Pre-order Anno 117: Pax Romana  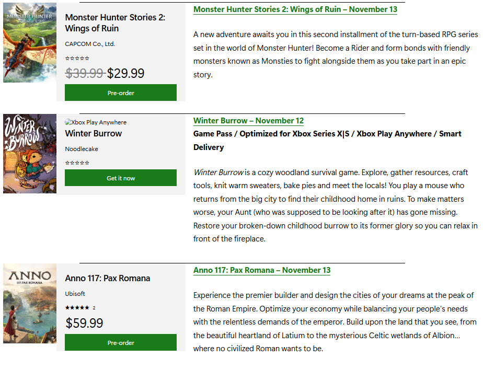(121, 343)
